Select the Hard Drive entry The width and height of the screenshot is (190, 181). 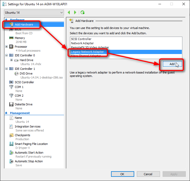[26, 60]
